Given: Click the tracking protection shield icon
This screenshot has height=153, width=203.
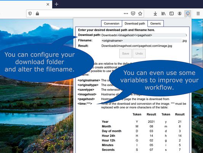Looking at the screenshot, I should (x=30, y=13).
